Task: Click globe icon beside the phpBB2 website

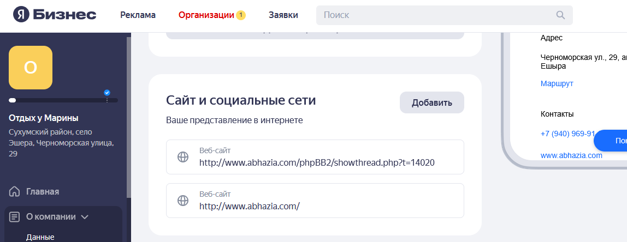Action: [x=183, y=157]
